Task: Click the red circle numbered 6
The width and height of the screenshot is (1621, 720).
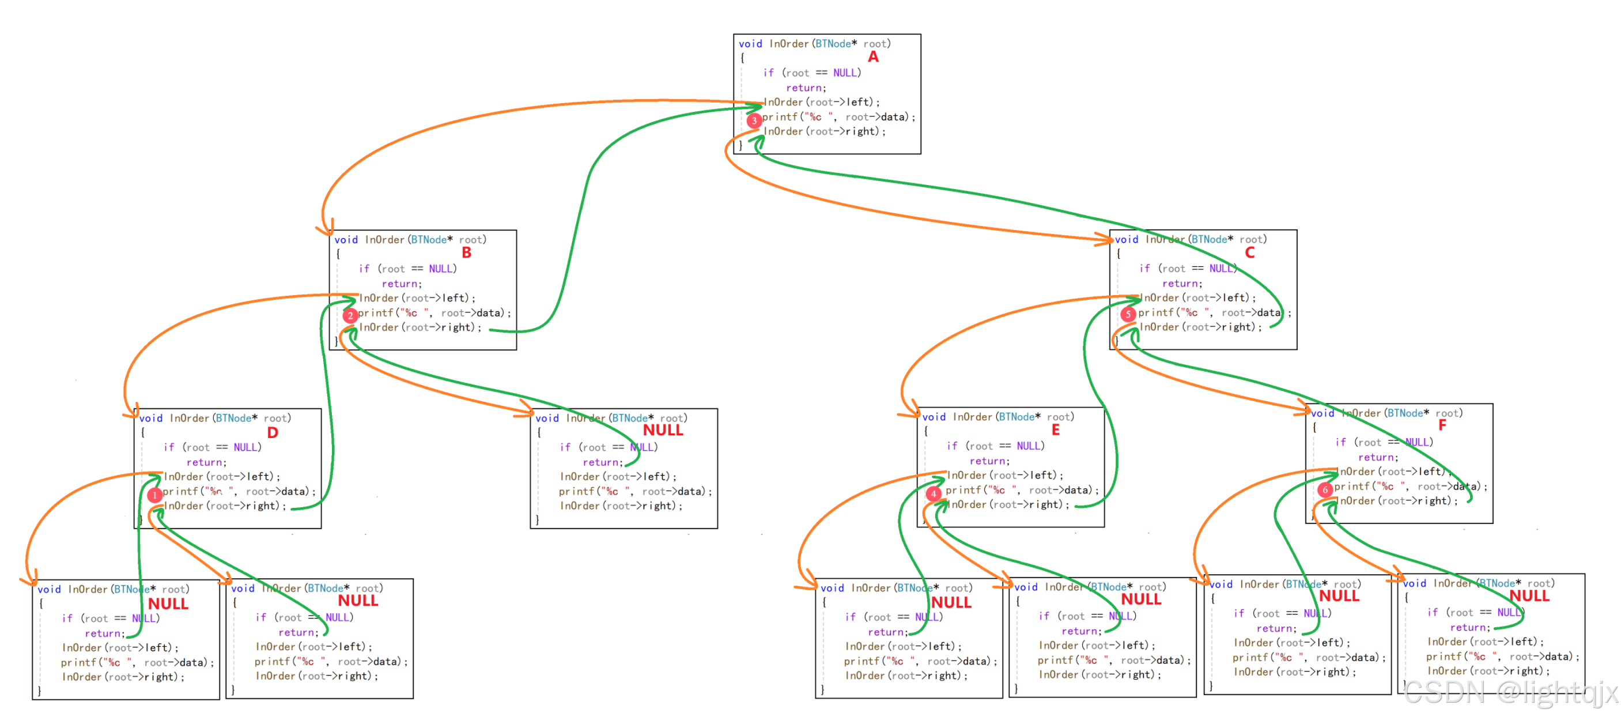Action: tap(1325, 489)
